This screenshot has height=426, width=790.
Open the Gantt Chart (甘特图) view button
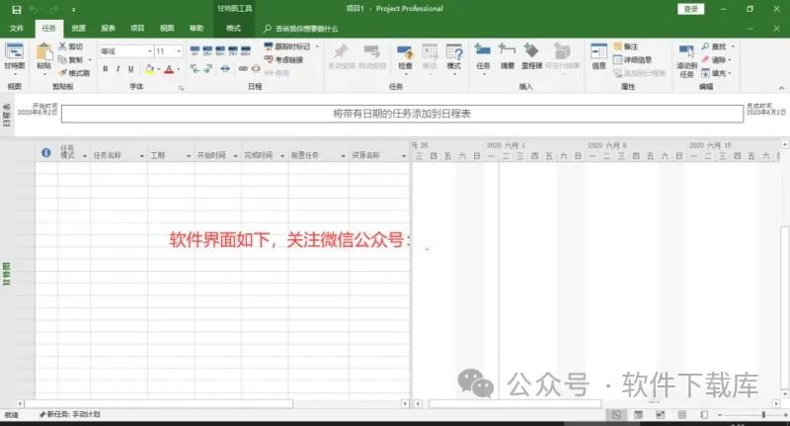14,57
